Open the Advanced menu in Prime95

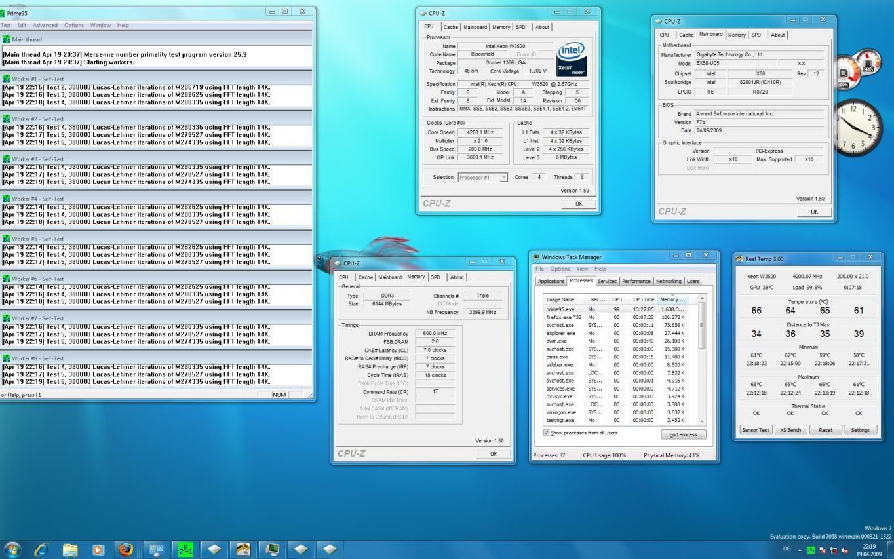tap(45, 25)
